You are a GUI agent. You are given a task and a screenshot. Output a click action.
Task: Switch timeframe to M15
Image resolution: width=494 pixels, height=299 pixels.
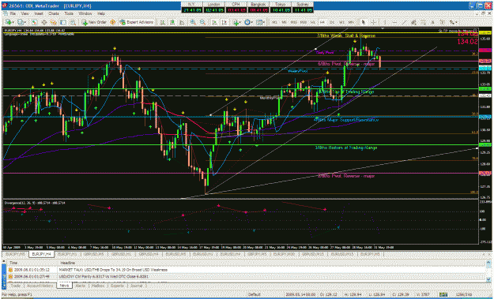[x=293, y=22]
